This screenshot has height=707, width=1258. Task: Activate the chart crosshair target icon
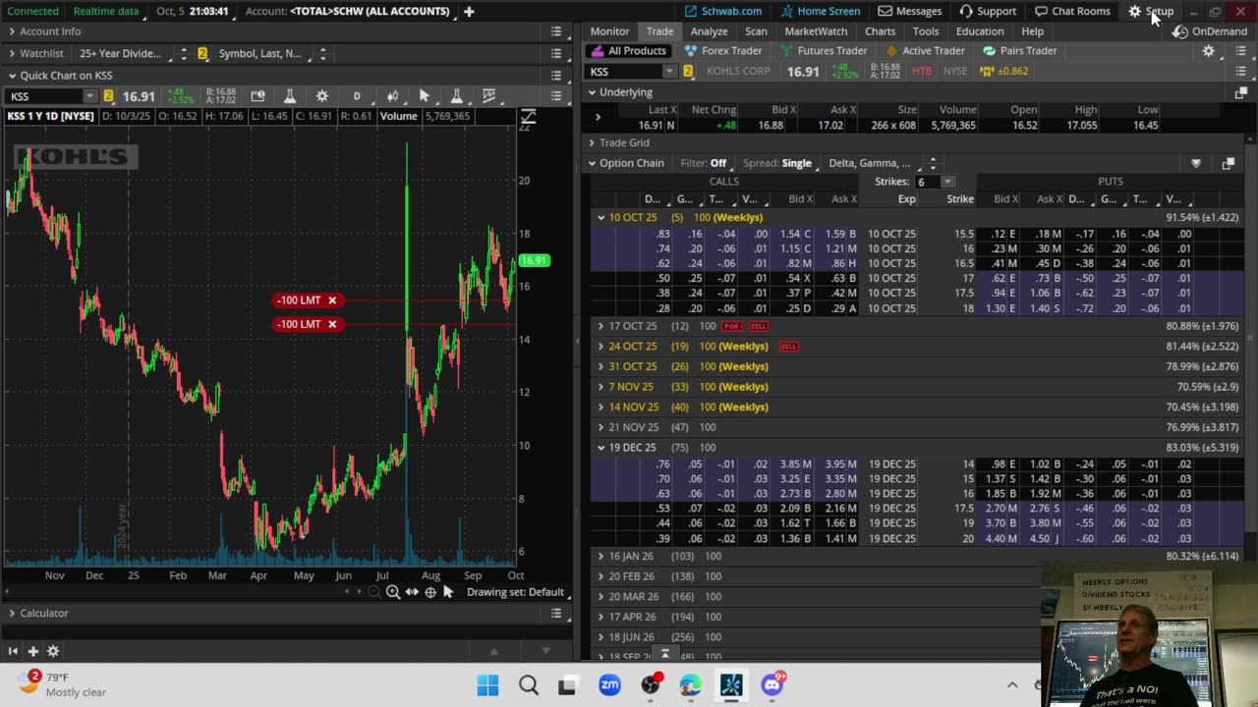pos(430,592)
